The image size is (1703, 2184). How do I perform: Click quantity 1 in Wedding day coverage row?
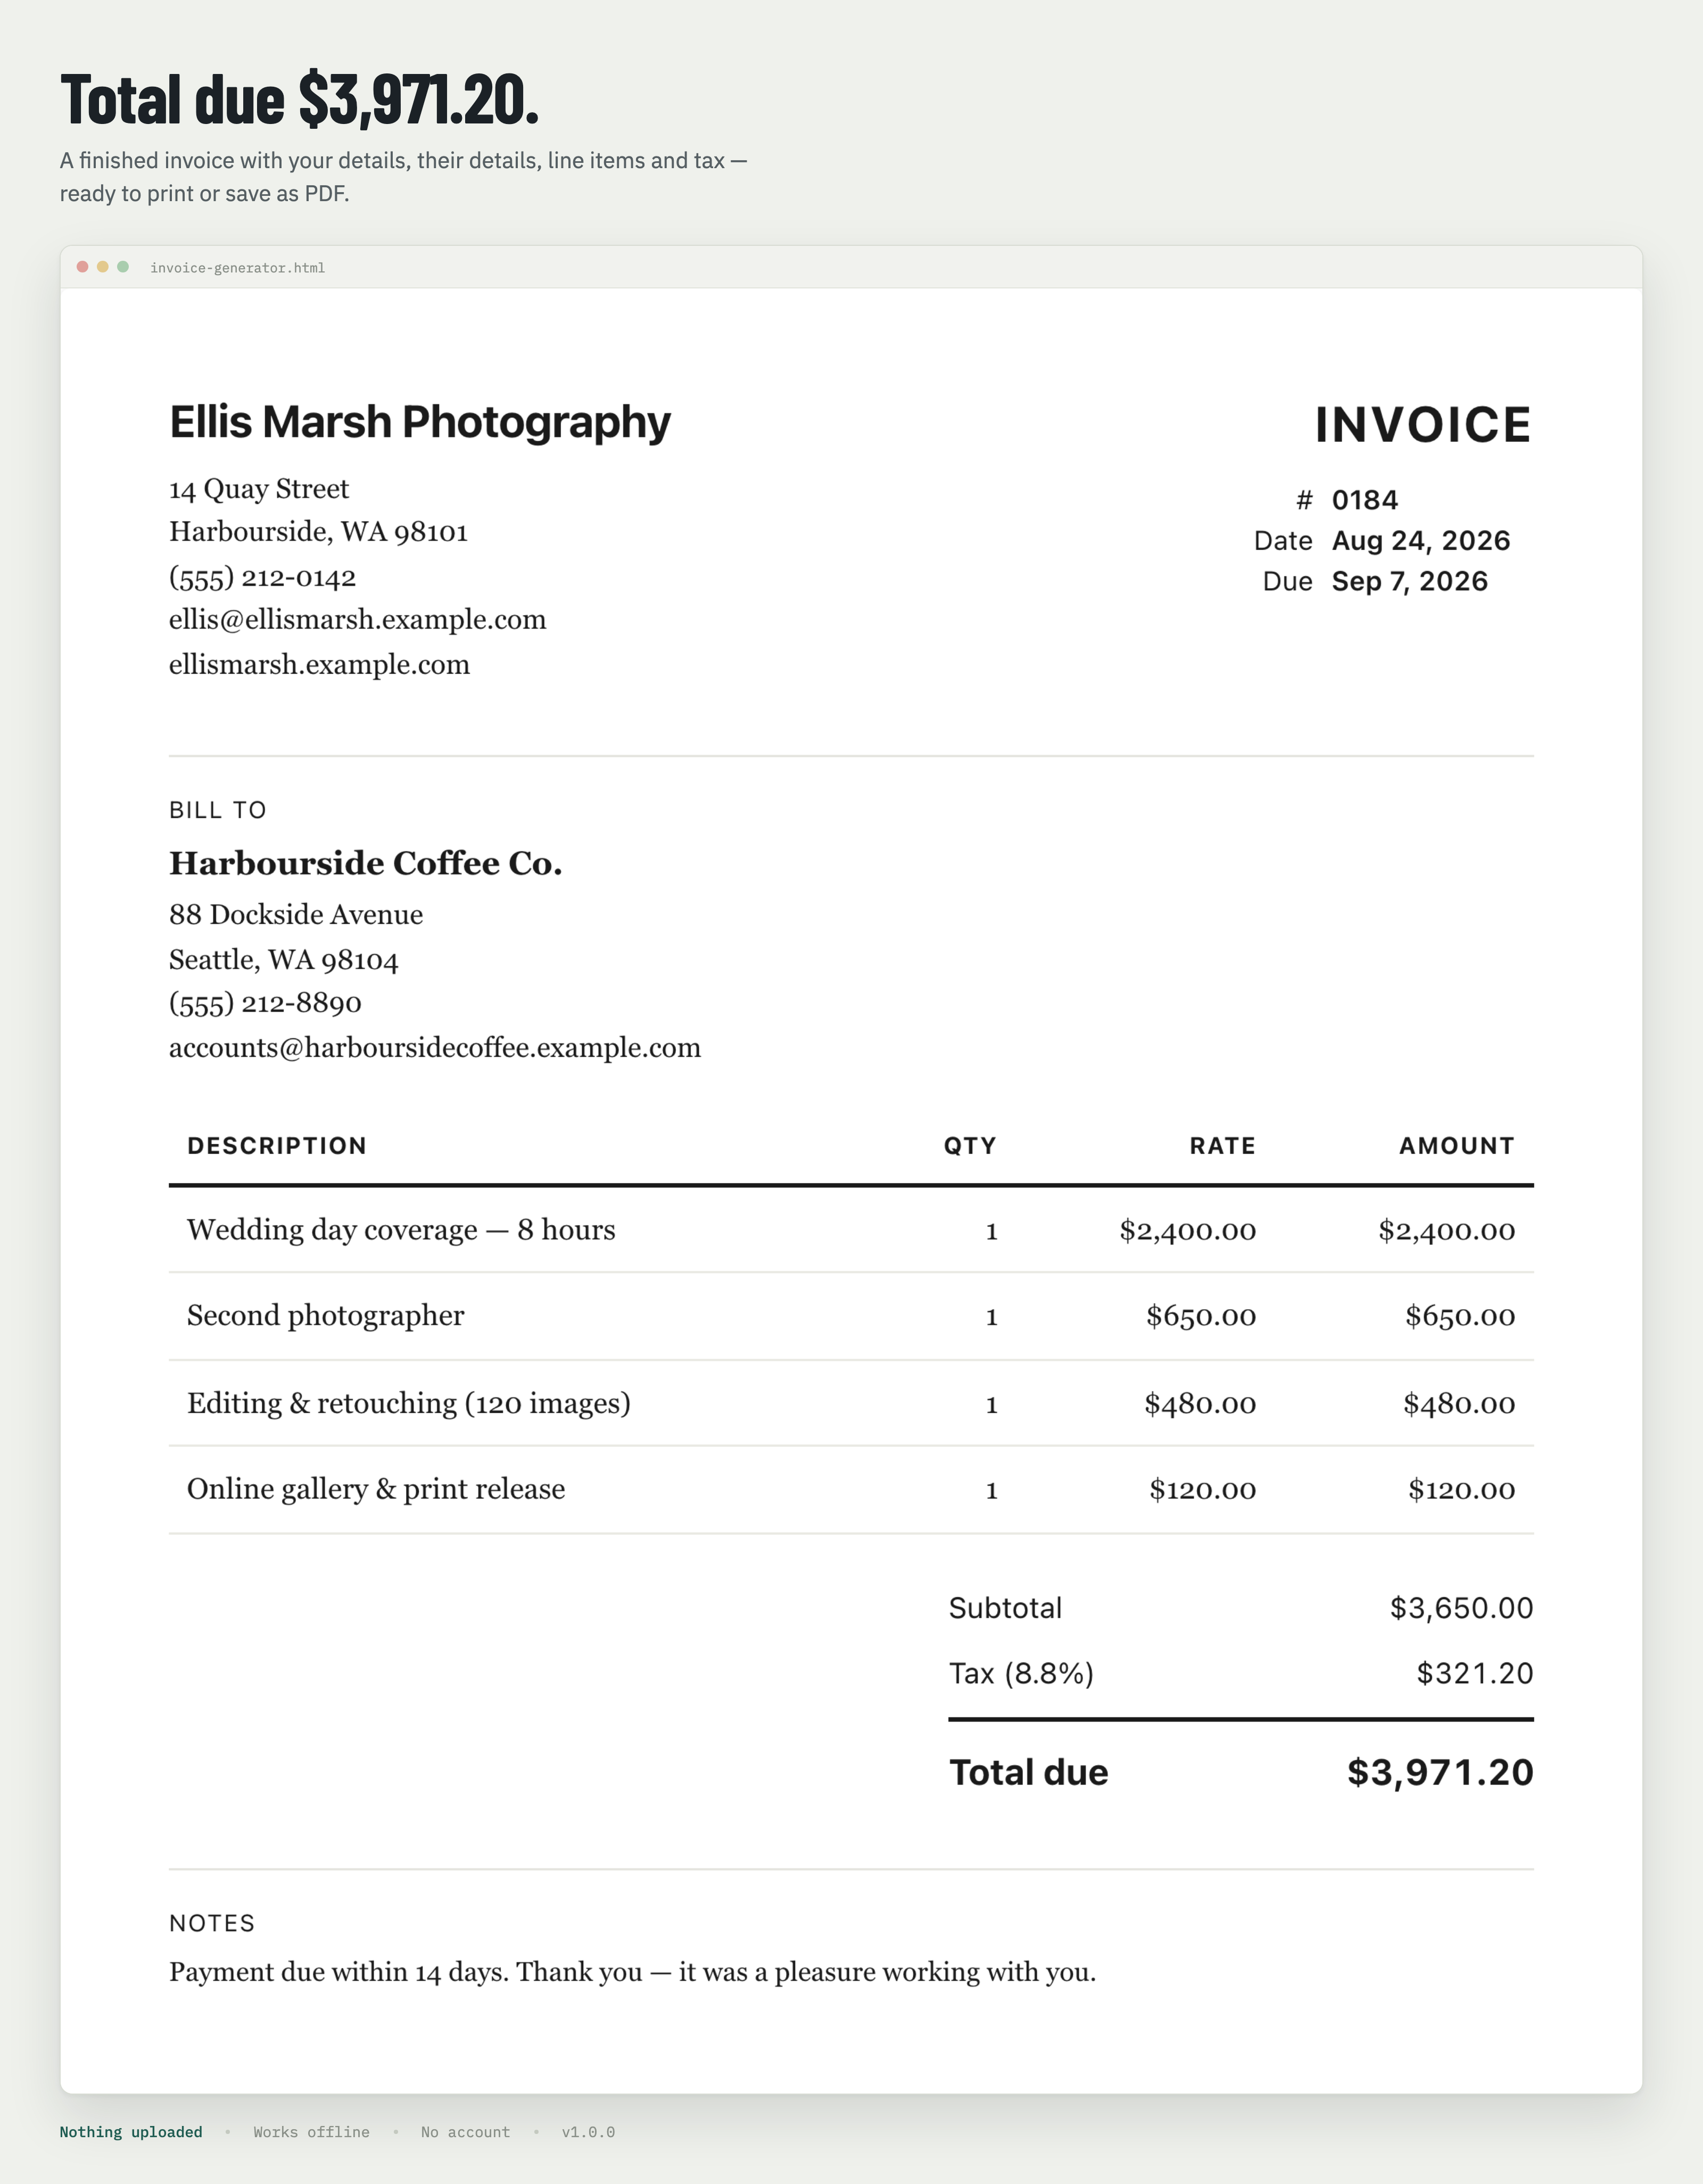click(991, 1231)
